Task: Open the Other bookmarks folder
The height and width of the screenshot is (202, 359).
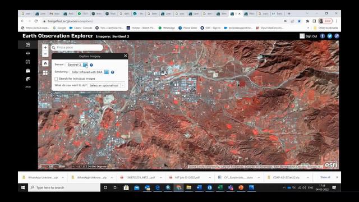Action: click(x=326, y=28)
